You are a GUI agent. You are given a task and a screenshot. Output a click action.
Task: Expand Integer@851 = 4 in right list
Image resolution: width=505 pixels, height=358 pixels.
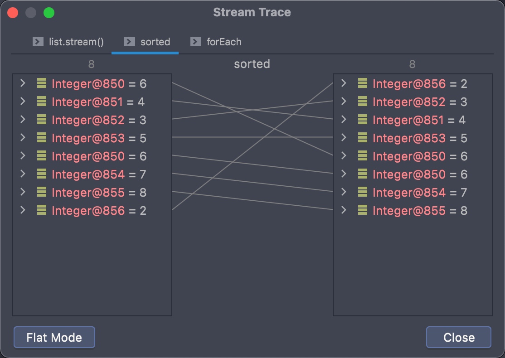pos(344,120)
